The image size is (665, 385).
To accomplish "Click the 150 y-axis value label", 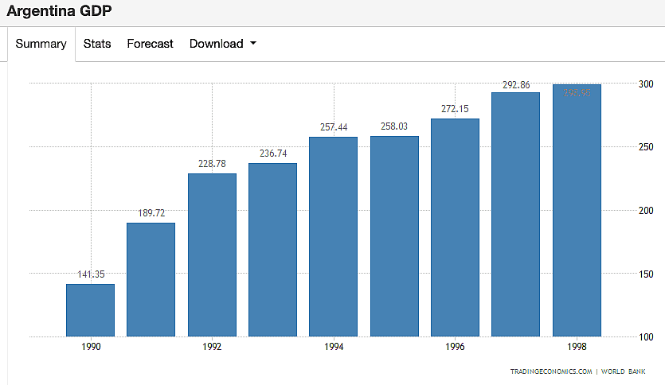I will (x=645, y=274).
